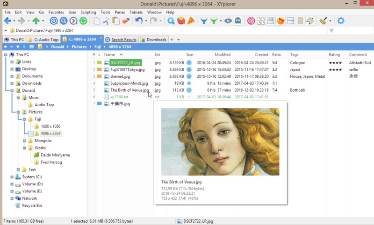Toggle the dual pane icon
This screenshot has width=374, height=225.
290,21
